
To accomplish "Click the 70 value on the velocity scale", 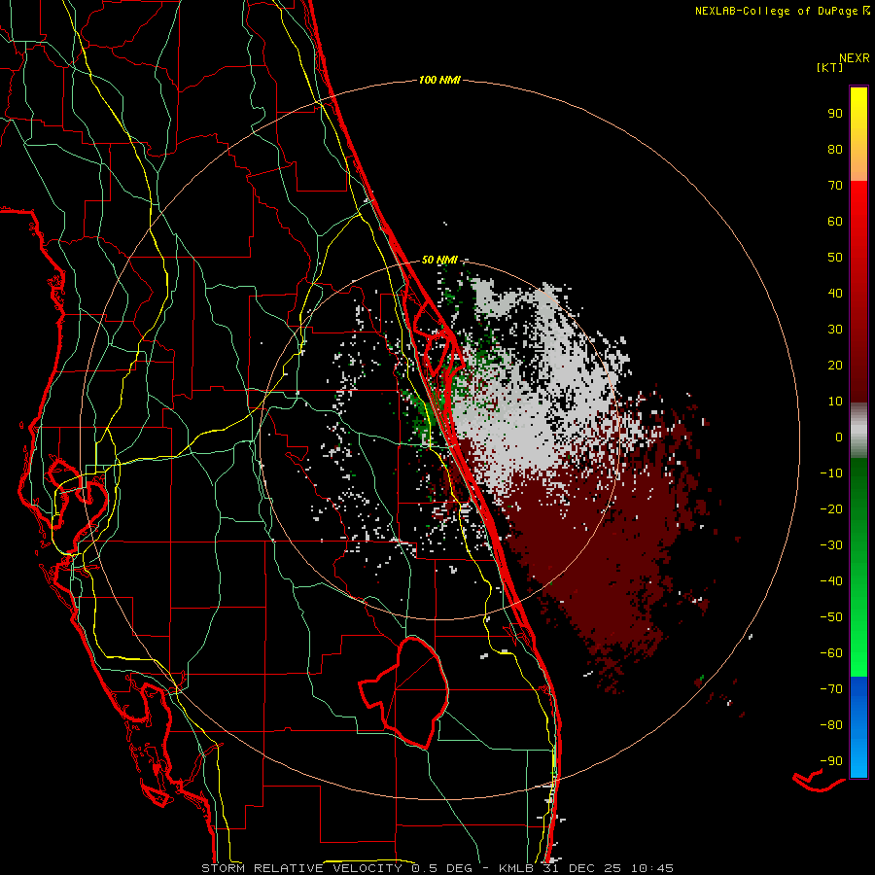I will 835,186.
